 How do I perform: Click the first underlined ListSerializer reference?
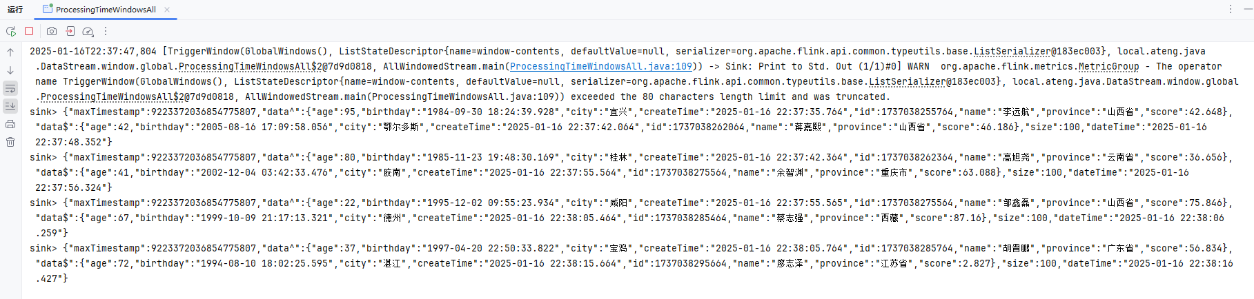1012,52
